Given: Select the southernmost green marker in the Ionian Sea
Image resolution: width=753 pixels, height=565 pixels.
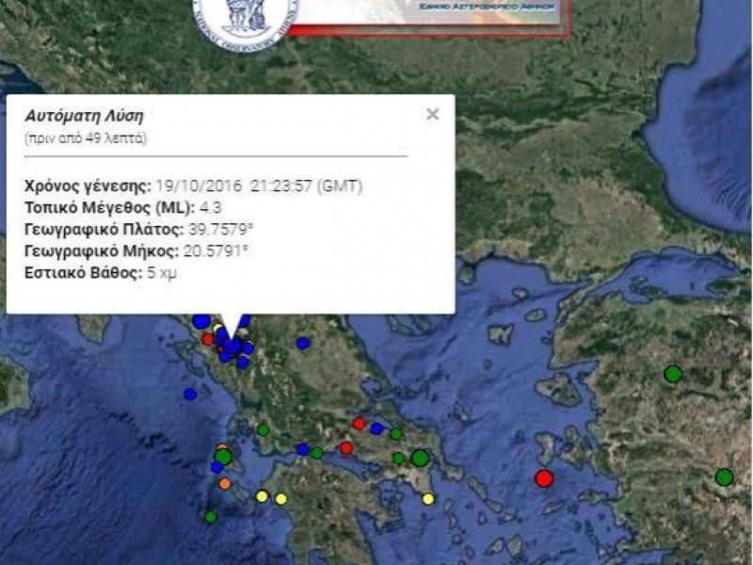Looking at the screenshot, I should [211, 517].
